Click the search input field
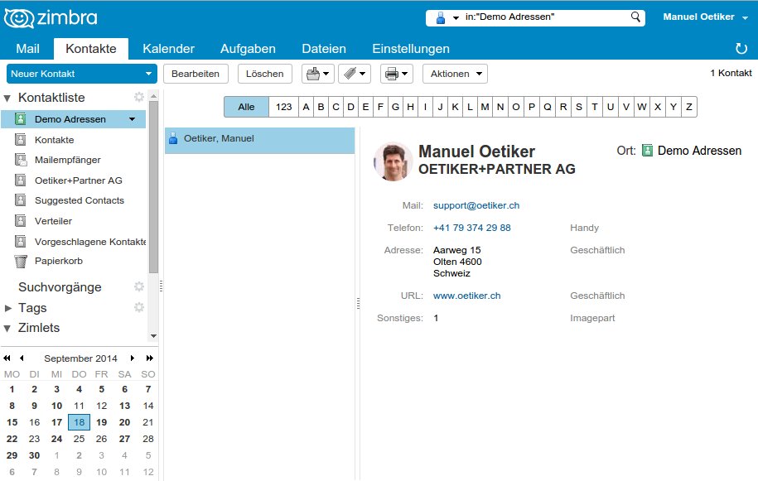The image size is (758, 481). 545,17
